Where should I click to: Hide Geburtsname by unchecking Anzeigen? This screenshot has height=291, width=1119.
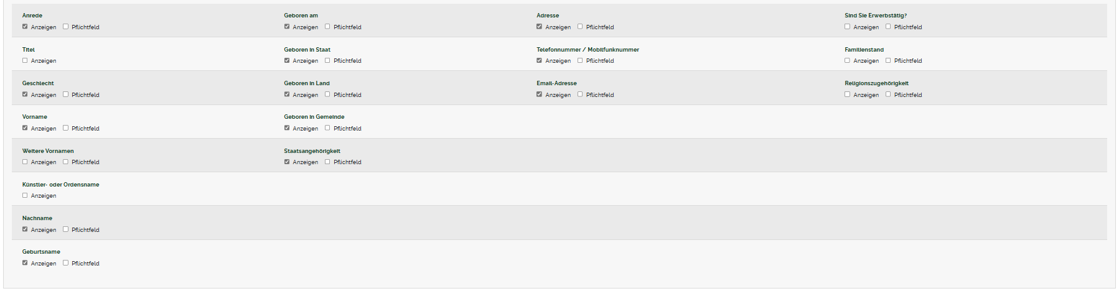pyautogui.click(x=25, y=263)
